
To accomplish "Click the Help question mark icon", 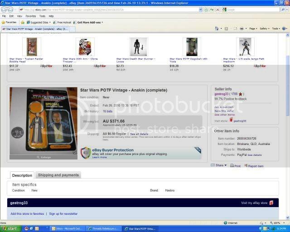I will tap(284, 29).
